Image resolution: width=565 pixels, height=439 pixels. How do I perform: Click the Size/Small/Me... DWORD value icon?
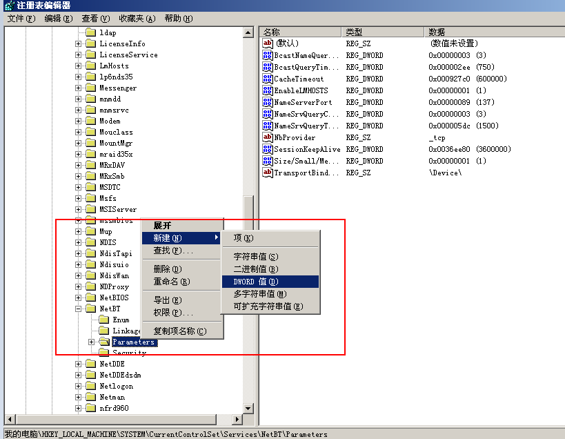pos(268,161)
